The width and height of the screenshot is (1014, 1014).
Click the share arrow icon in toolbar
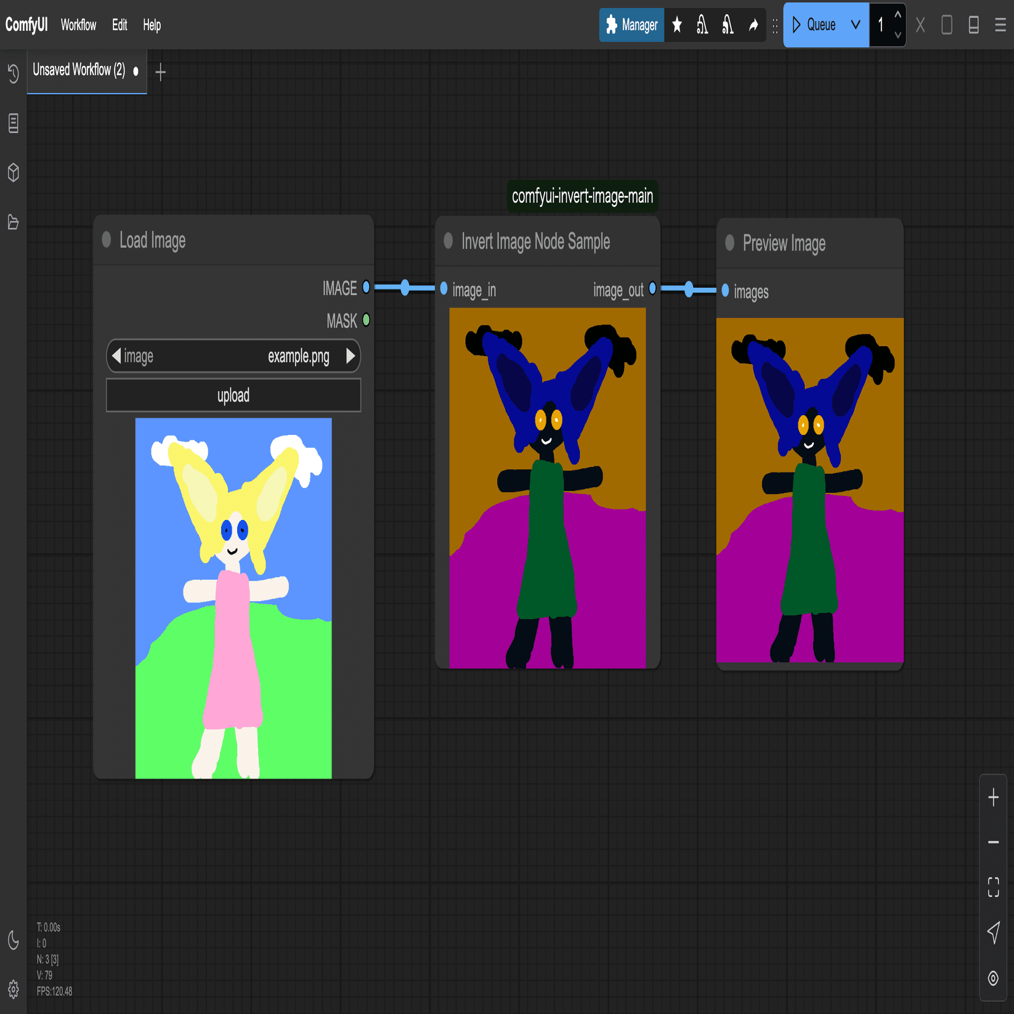click(753, 25)
